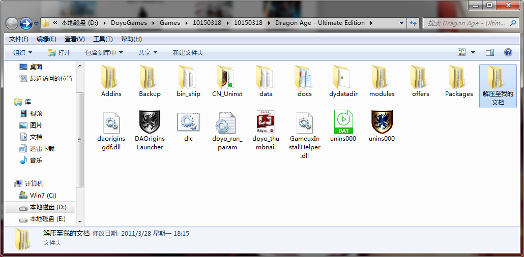Open the 帮助(H) menu
Screen dimensions: 524x257
coord(131,39)
